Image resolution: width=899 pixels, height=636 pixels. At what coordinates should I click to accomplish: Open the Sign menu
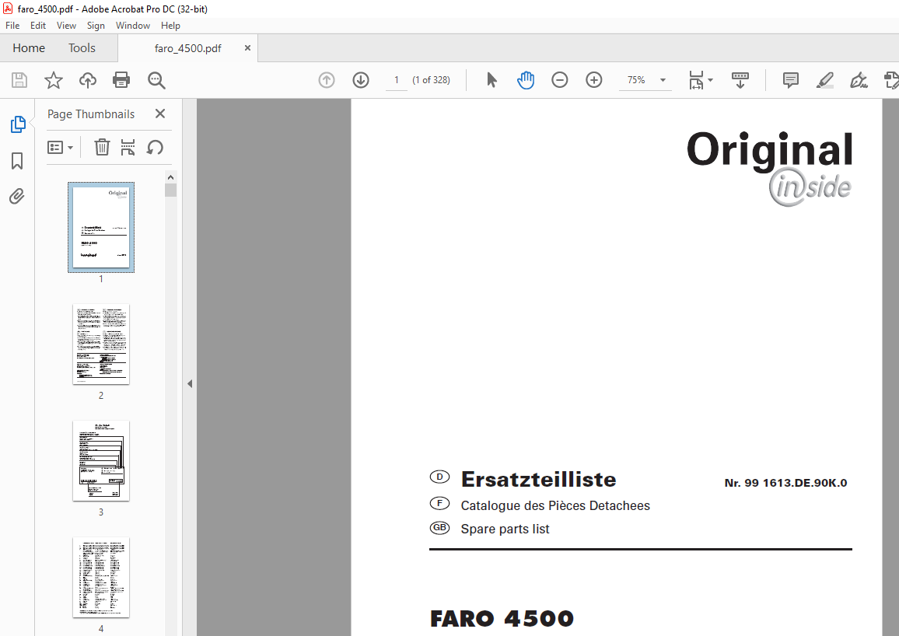[96, 25]
